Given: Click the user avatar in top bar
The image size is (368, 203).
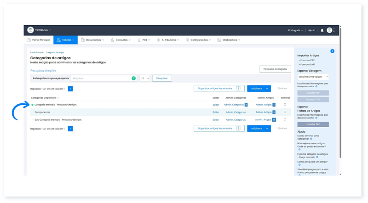Looking at the screenshot, I should coord(329,30).
